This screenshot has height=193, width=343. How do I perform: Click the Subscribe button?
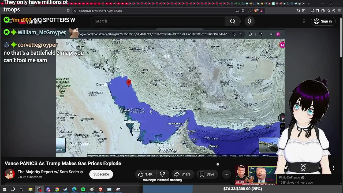coord(101,174)
